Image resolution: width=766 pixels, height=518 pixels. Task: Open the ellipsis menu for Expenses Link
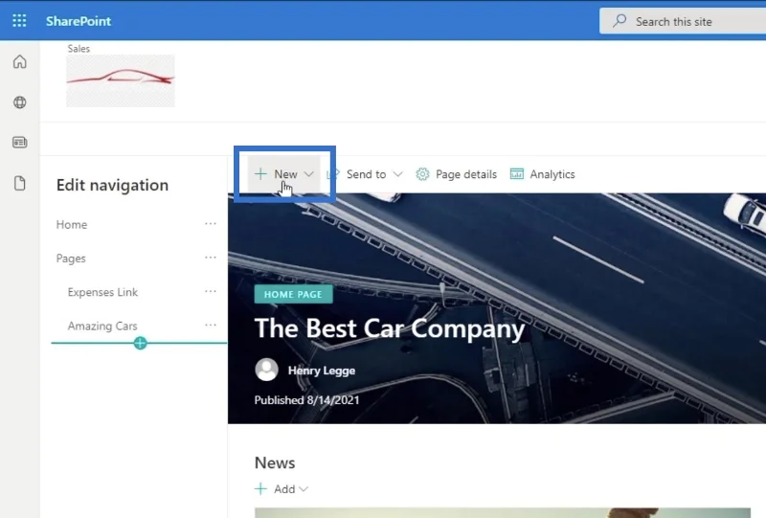pos(211,291)
